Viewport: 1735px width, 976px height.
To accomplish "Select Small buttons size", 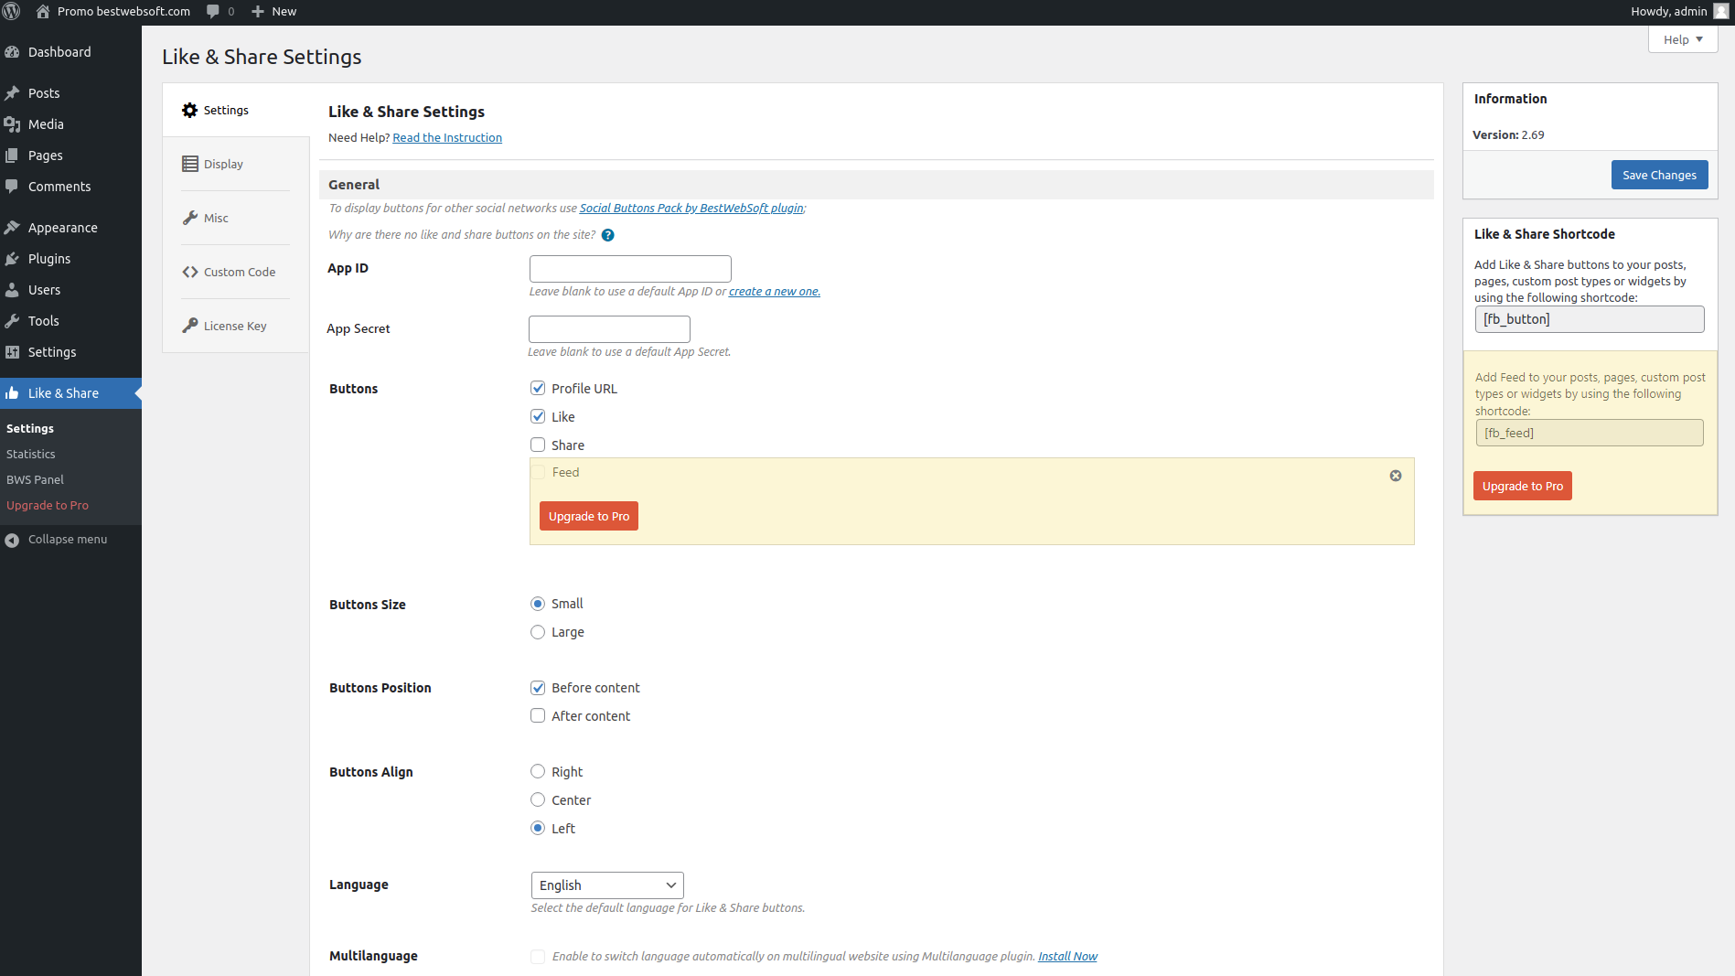I will (x=538, y=604).
